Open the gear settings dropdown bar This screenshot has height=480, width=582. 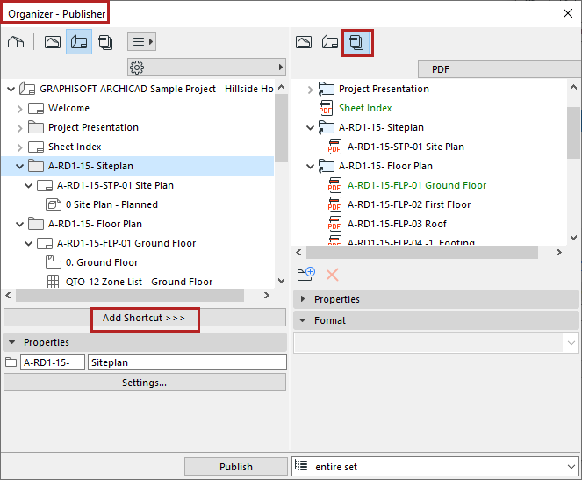(x=206, y=68)
